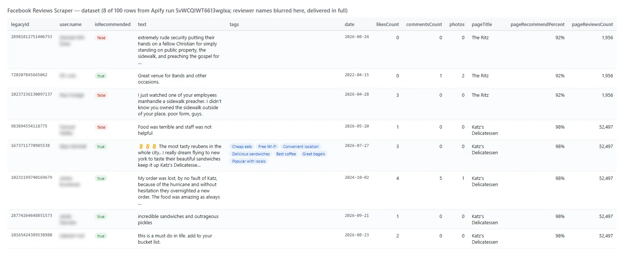
Task: Click the Free Wi-Fi tag
Action: (267, 147)
